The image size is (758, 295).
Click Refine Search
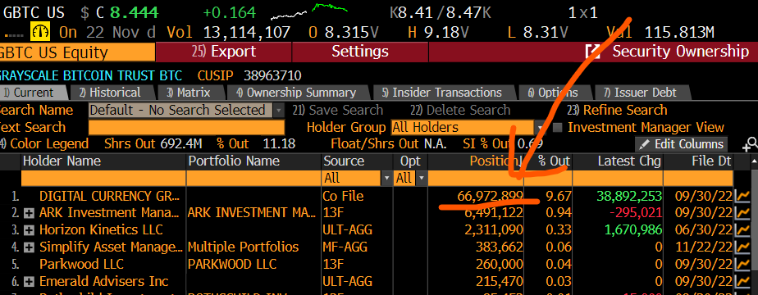(x=617, y=110)
